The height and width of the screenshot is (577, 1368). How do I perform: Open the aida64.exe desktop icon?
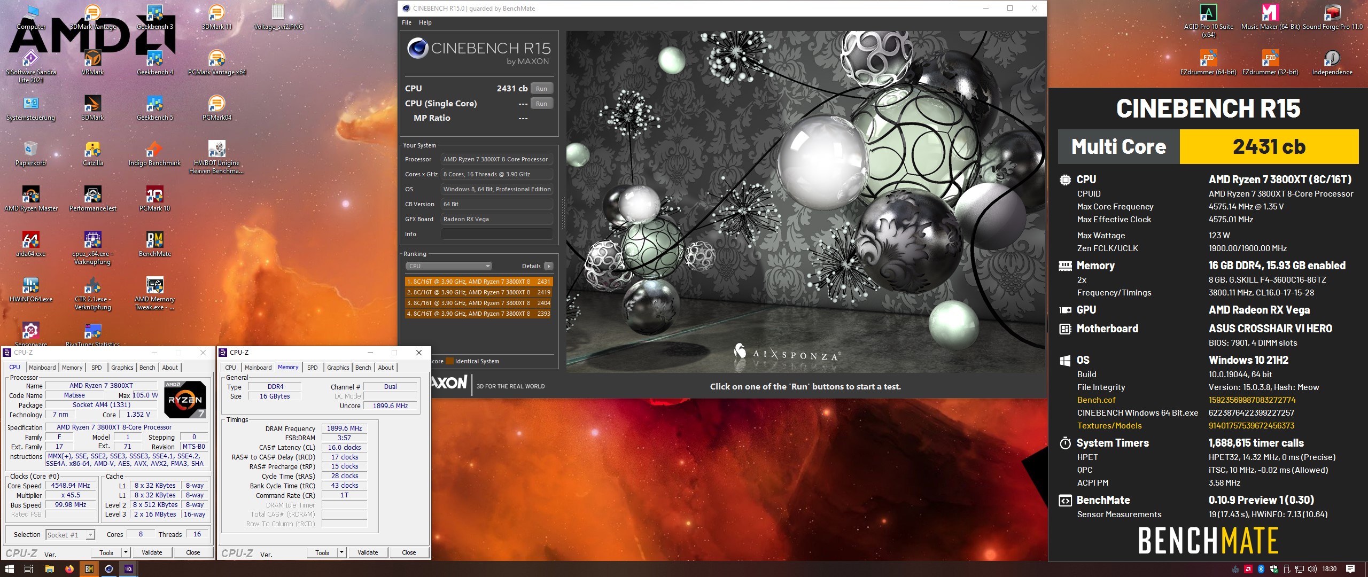(31, 244)
